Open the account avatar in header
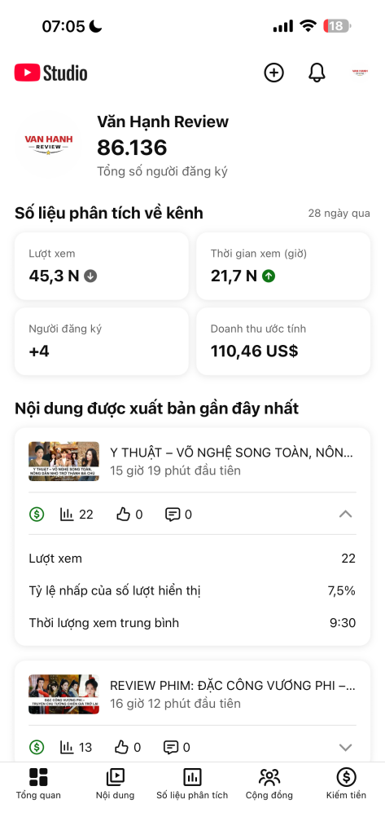This screenshot has height=835, width=385. 360,73
